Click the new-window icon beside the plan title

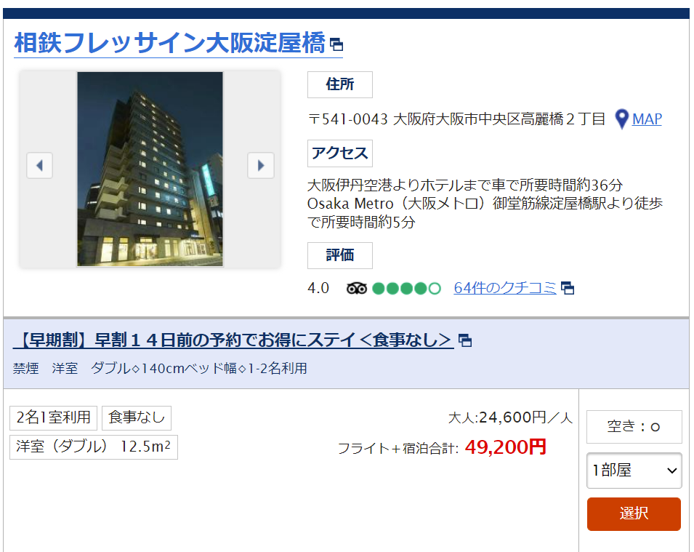(465, 340)
